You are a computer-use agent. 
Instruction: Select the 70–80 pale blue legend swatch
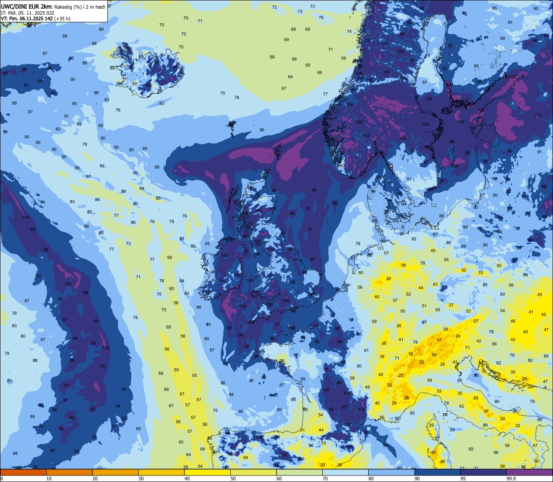pos(346,472)
